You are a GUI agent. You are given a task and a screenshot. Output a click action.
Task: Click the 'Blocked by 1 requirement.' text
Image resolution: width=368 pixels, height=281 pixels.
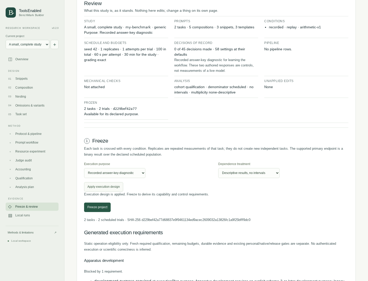pos(103,272)
